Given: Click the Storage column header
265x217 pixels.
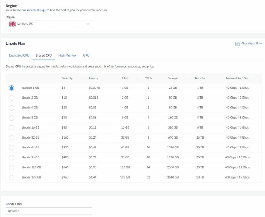Looking at the screenshot, I should coord(173,78).
